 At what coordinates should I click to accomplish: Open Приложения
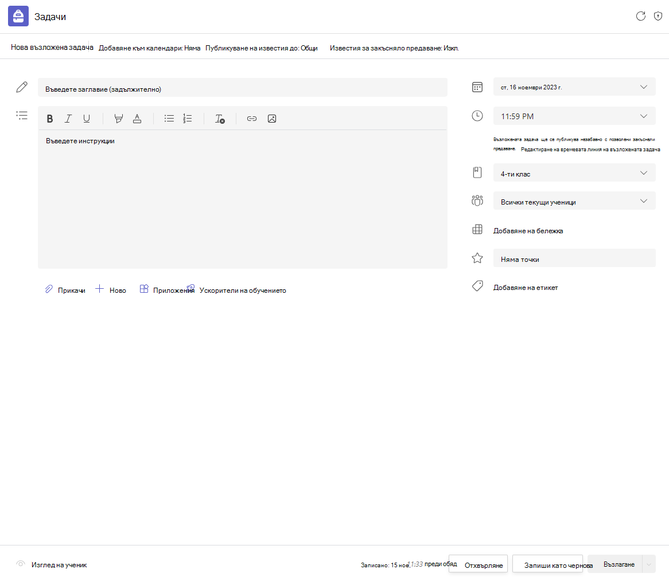point(167,290)
